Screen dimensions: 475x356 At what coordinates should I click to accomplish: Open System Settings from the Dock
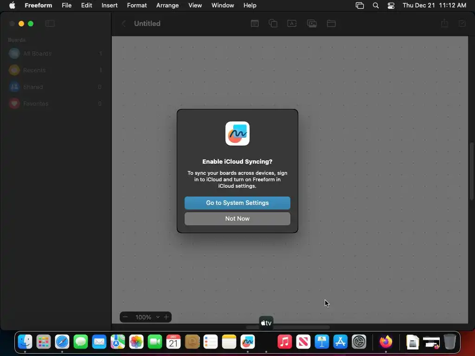point(359,342)
